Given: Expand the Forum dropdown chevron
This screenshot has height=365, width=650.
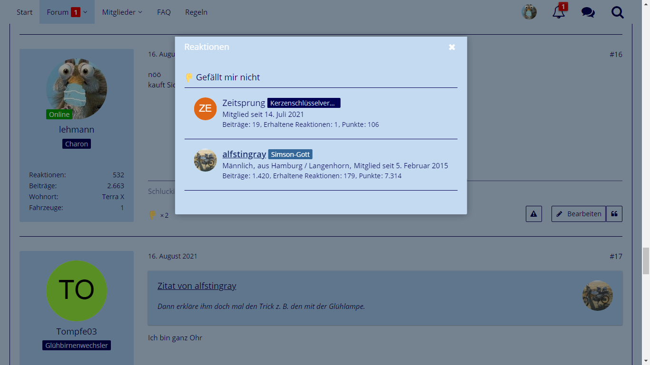Looking at the screenshot, I should 85,12.
